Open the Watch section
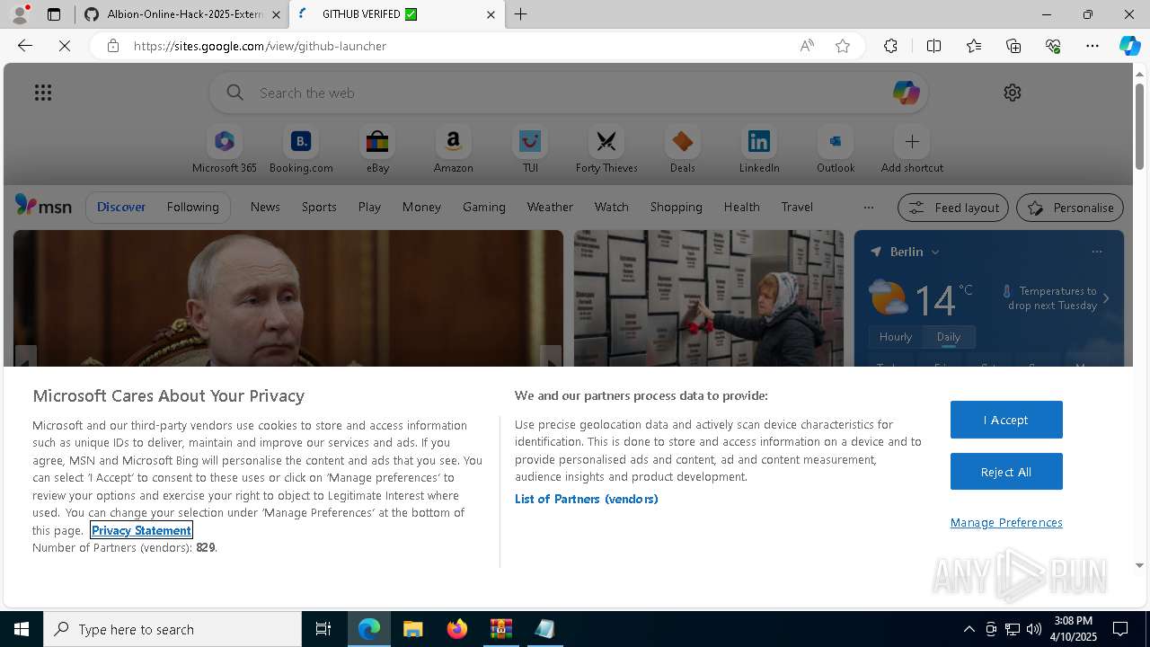 (612, 207)
